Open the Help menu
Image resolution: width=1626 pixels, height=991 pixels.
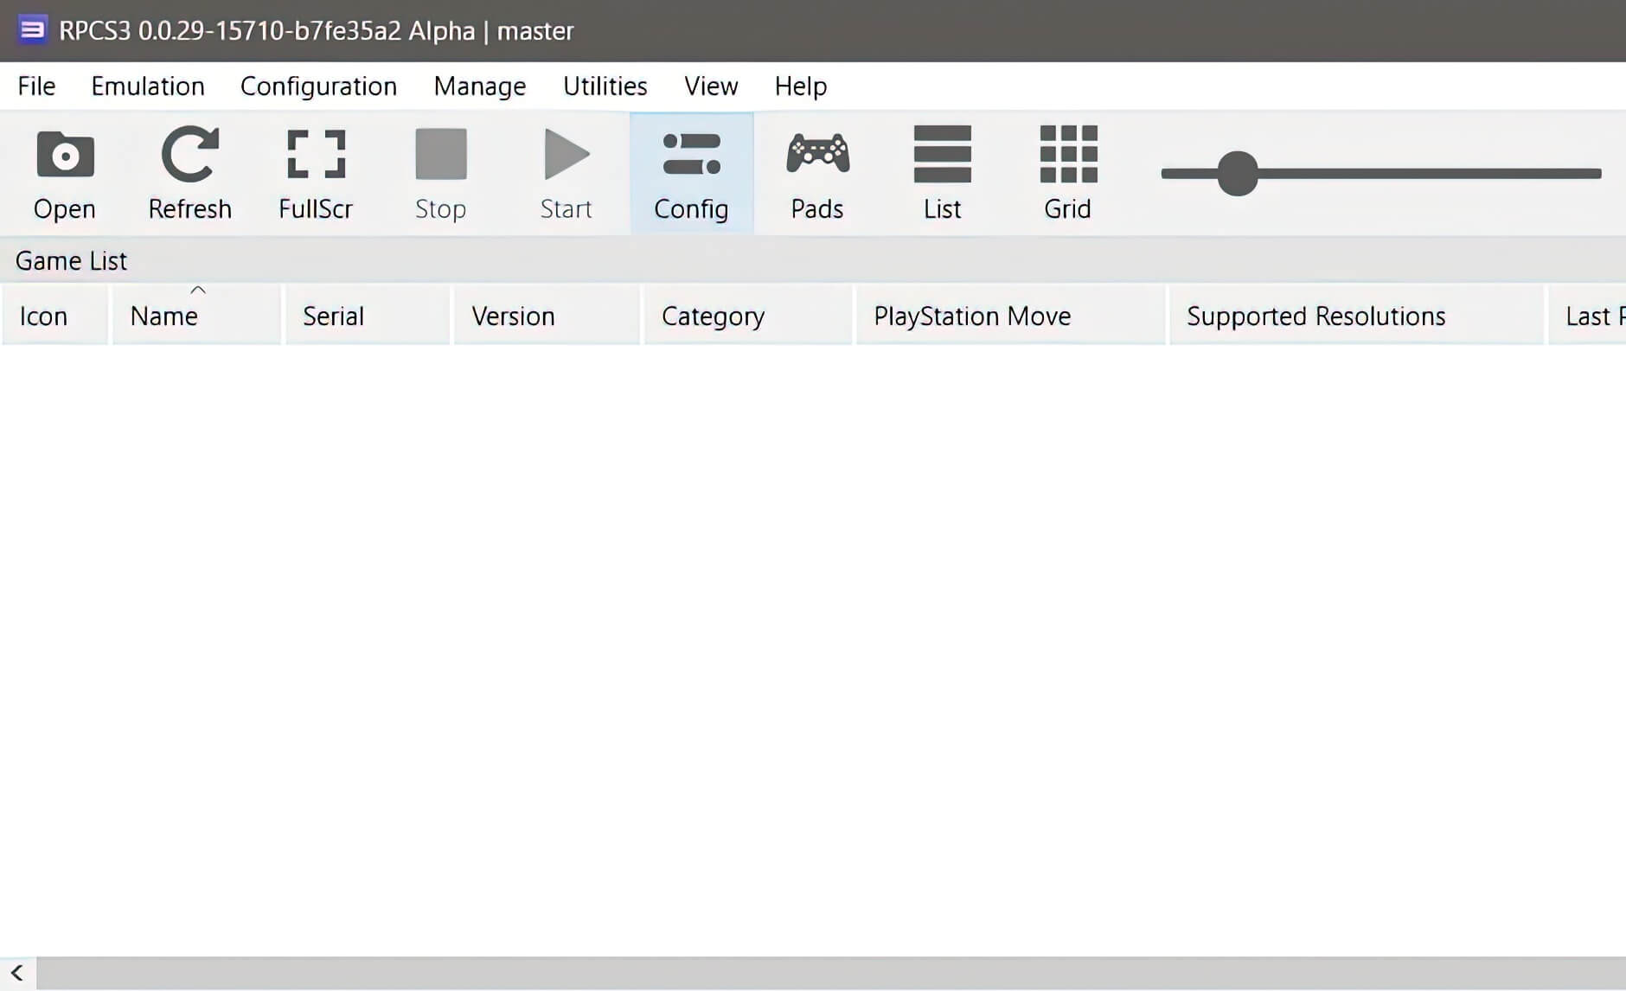pyautogui.click(x=800, y=86)
